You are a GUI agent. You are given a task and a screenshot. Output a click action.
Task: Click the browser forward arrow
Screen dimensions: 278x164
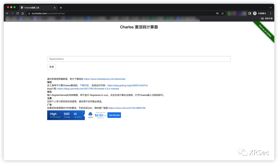pos(12,13)
